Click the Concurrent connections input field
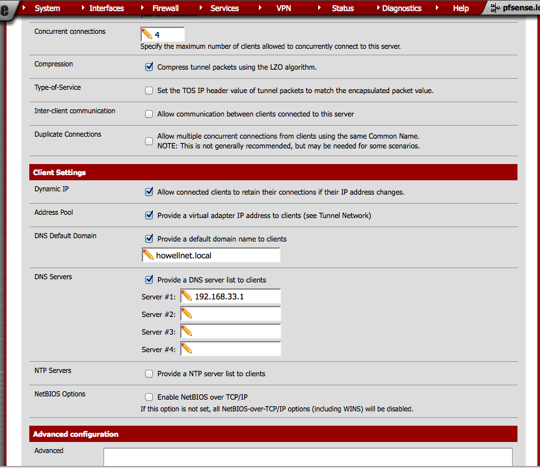This screenshot has width=540, height=468. 163,34
